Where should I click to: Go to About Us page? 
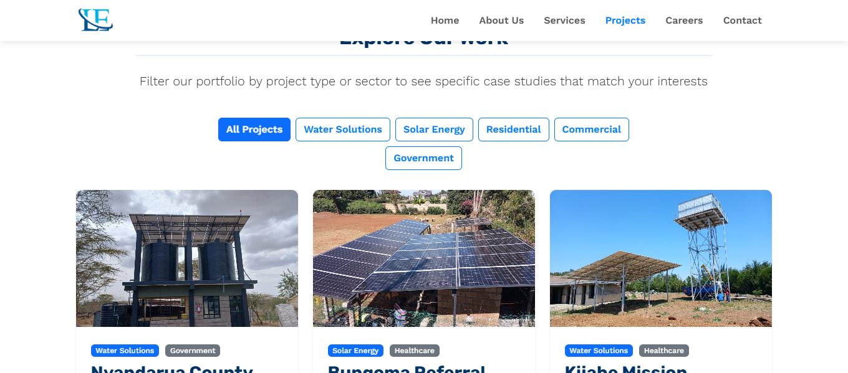point(501,21)
